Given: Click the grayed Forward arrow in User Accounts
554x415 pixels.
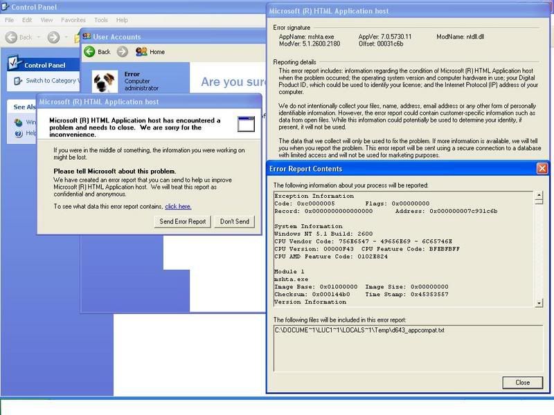Looking at the screenshot, I should pyautogui.click(x=123, y=52).
